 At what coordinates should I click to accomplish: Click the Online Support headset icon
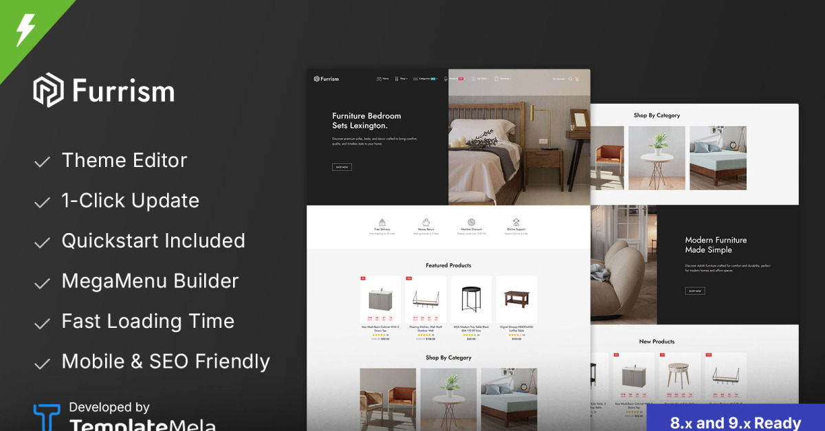click(516, 222)
